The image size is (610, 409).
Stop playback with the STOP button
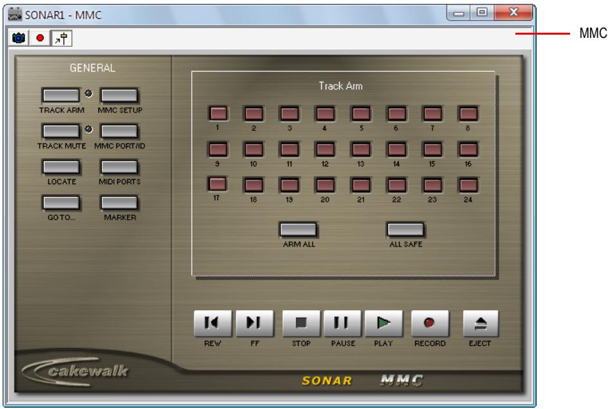click(x=301, y=323)
